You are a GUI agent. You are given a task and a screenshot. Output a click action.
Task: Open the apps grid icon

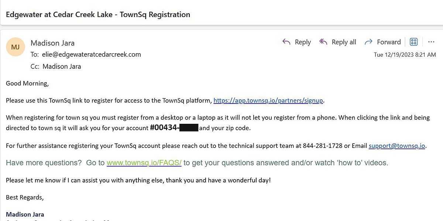[414, 42]
